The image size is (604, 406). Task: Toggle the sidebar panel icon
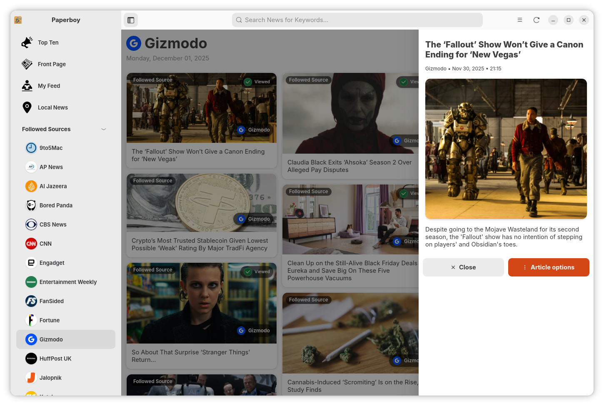point(131,20)
